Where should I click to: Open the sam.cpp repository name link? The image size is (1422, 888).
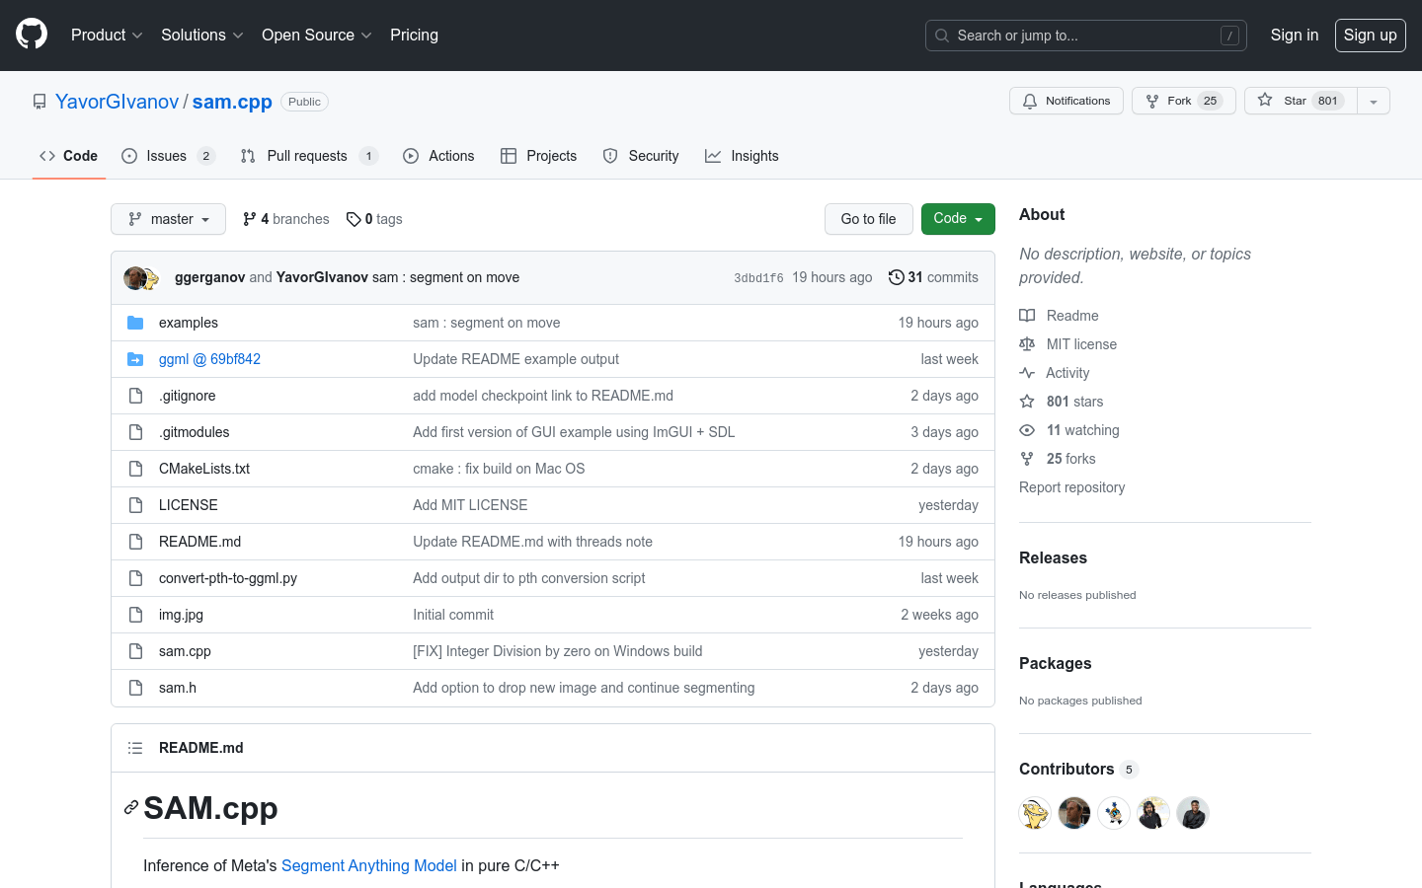(232, 102)
